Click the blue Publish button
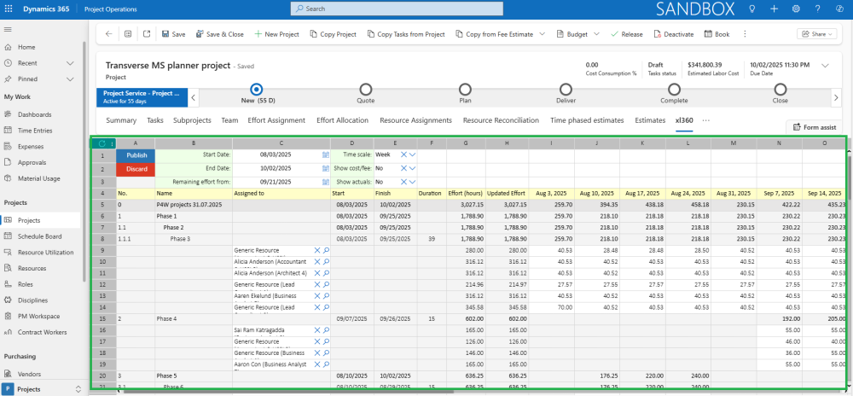This screenshot has width=853, height=396. [136, 155]
